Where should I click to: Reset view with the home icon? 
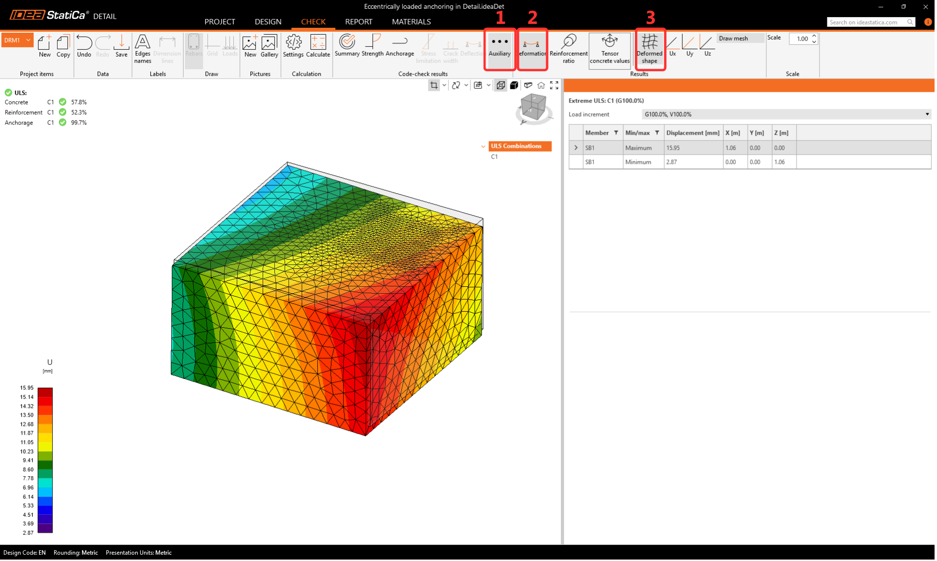pyautogui.click(x=541, y=85)
